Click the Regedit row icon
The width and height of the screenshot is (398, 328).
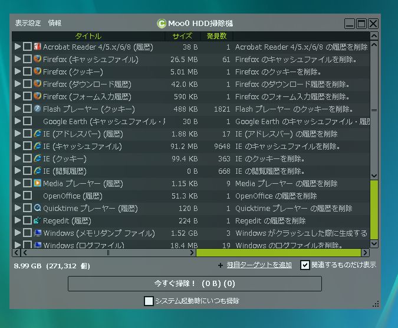pyautogui.click(x=37, y=220)
